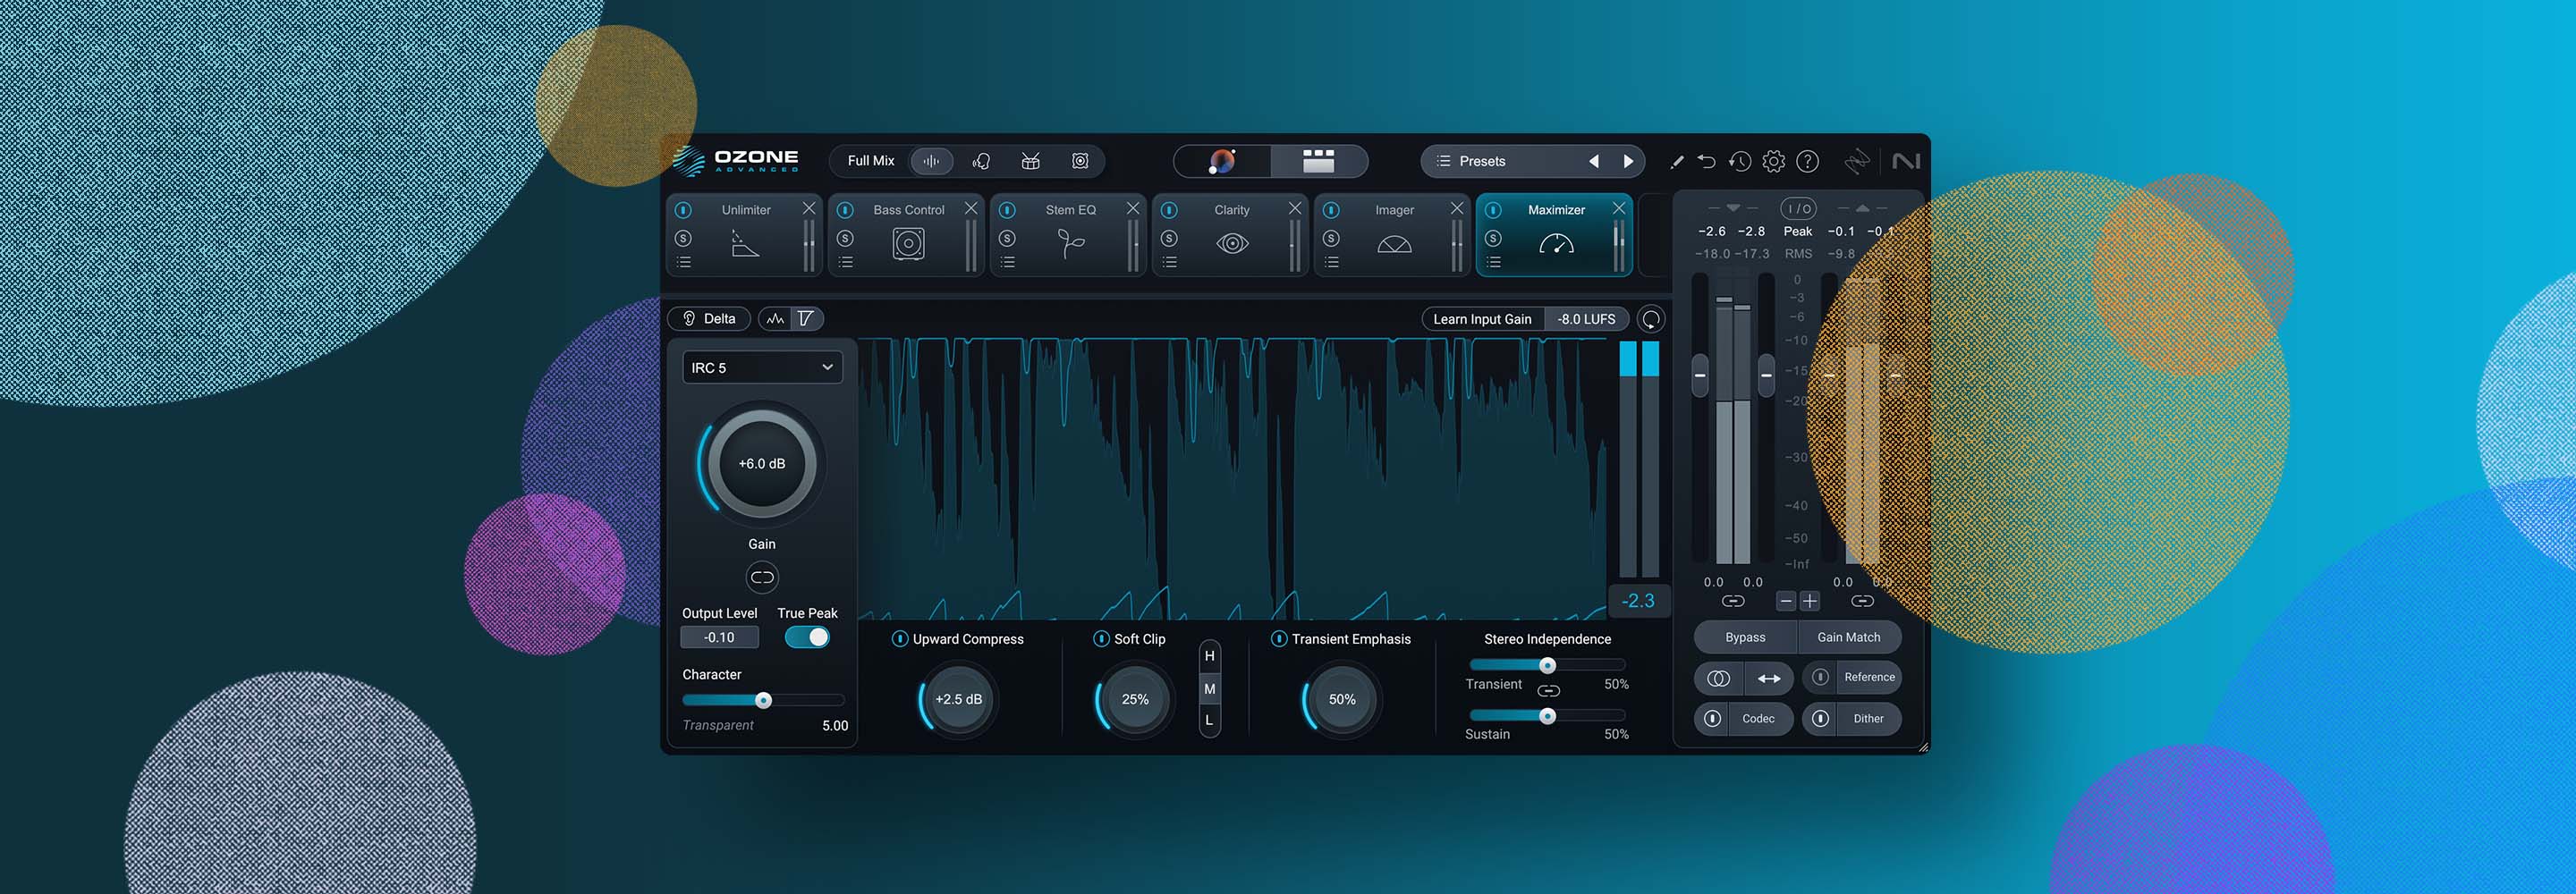Open settings via the gear icon
The image size is (2576, 894).
[1774, 161]
